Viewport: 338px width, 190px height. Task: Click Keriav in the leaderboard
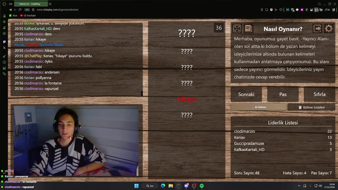[240, 137]
